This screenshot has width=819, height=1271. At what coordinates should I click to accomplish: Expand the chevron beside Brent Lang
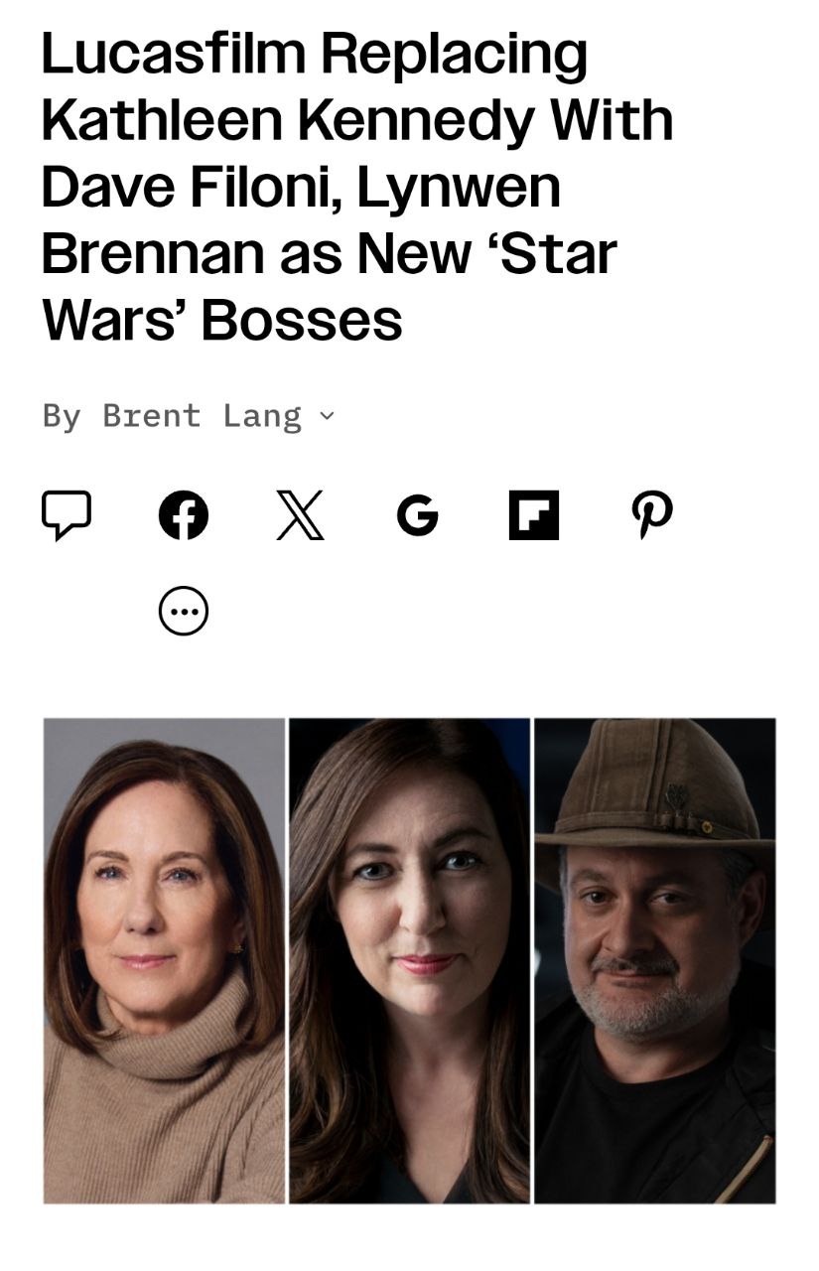pyautogui.click(x=328, y=415)
